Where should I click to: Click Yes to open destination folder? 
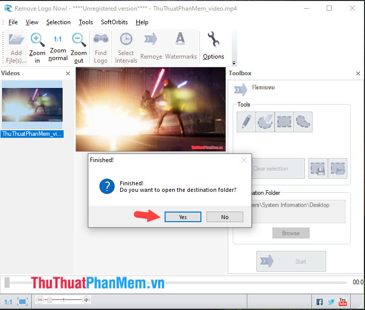(x=183, y=217)
